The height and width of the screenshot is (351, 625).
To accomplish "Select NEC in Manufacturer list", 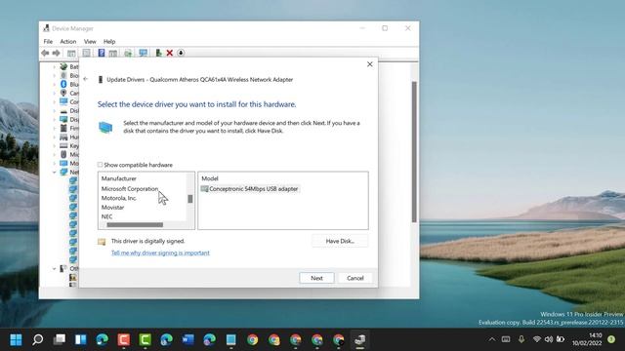I will (106, 216).
